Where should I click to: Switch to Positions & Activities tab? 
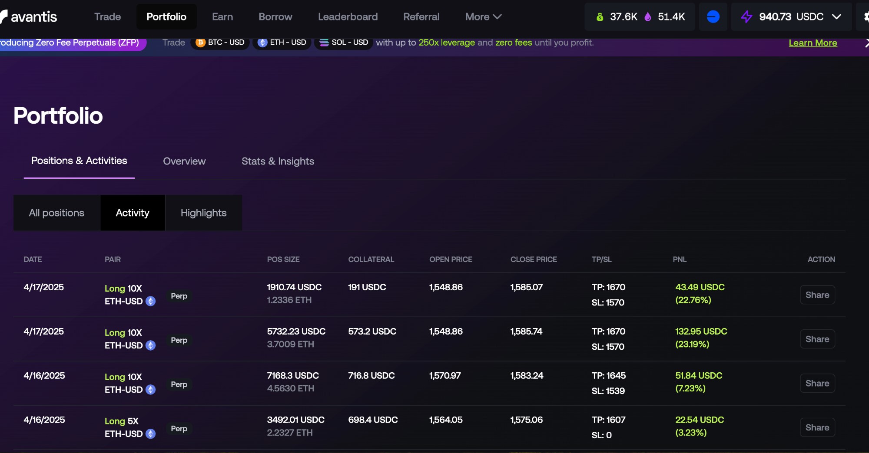click(x=79, y=161)
